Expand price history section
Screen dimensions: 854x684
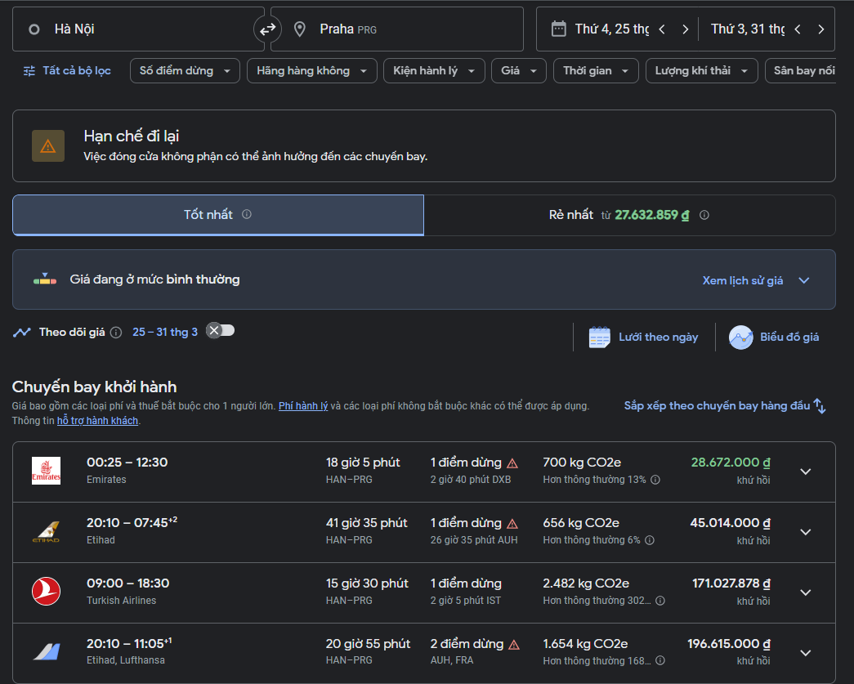[x=803, y=280]
